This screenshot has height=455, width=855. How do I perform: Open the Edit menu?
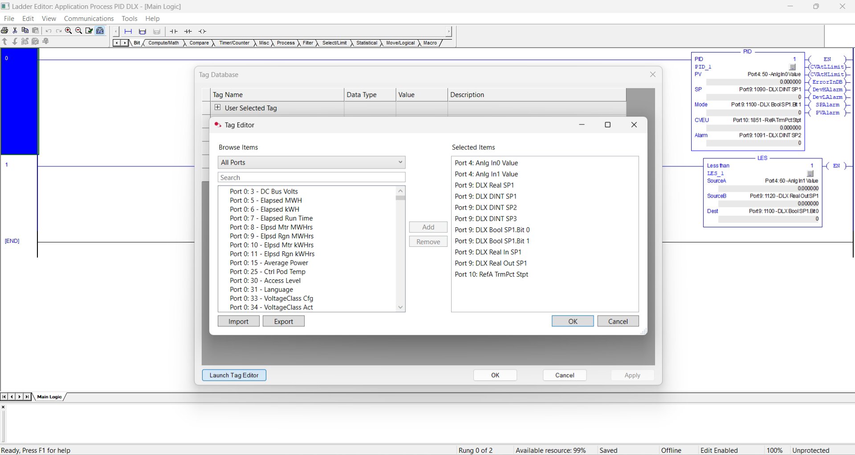click(28, 18)
